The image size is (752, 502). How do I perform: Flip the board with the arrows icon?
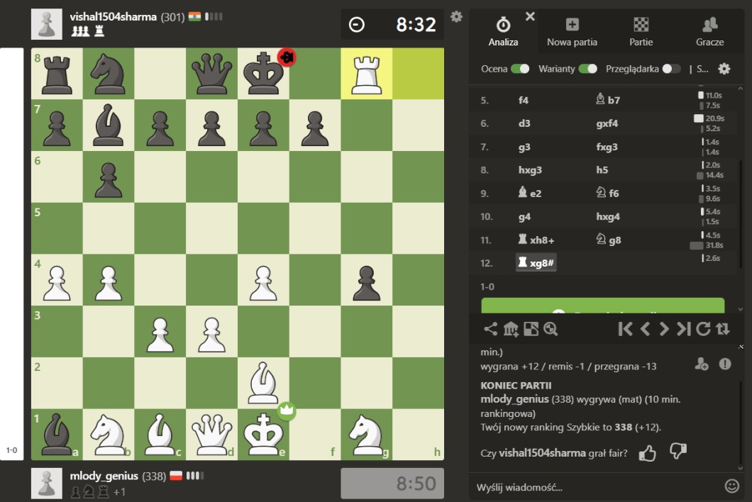(x=723, y=329)
